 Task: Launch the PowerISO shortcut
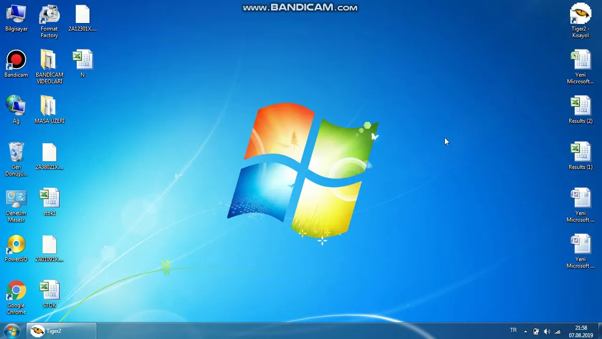[x=16, y=248]
